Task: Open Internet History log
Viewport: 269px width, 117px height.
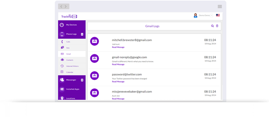Action: (72, 66)
